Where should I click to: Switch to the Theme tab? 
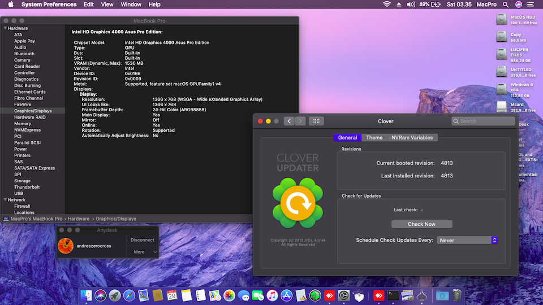coord(374,138)
